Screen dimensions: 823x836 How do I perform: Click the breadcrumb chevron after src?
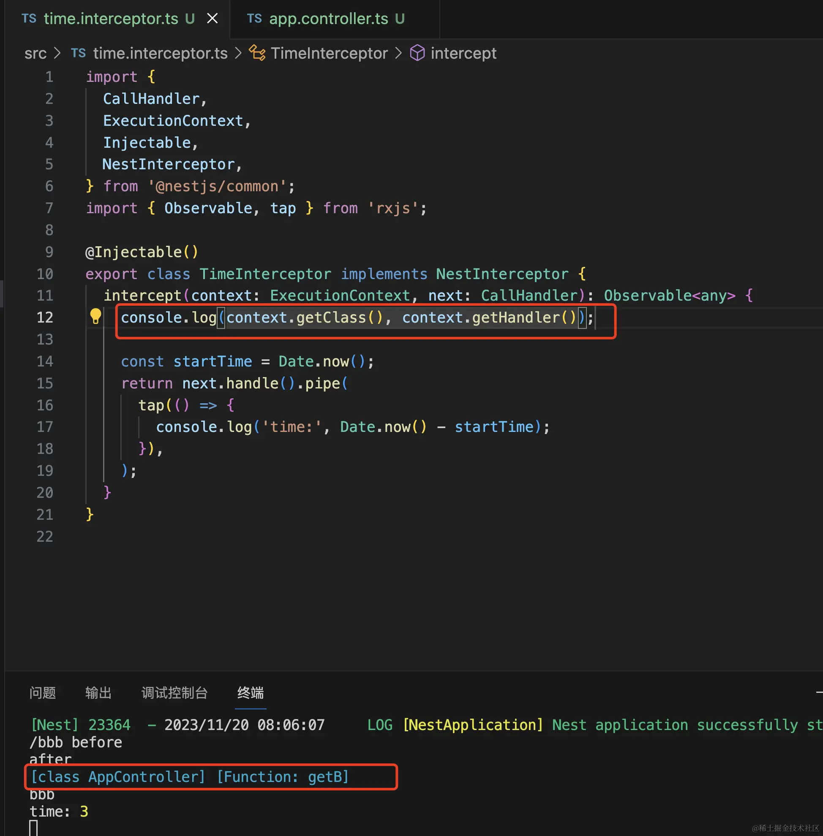pyautogui.click(x=57, y=53)
